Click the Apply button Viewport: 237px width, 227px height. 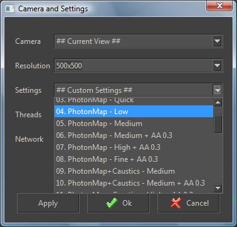point(48,203)
